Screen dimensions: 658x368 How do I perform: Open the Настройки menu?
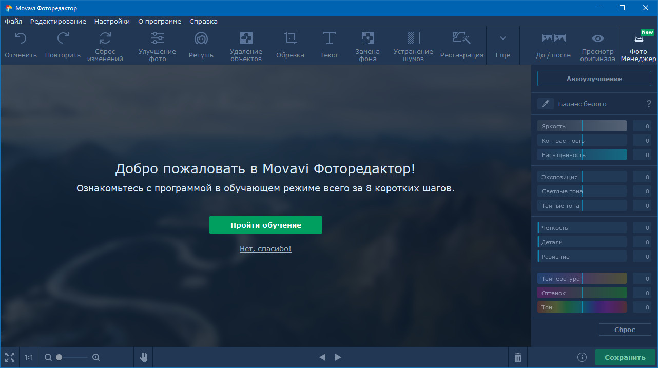(112, 21)
